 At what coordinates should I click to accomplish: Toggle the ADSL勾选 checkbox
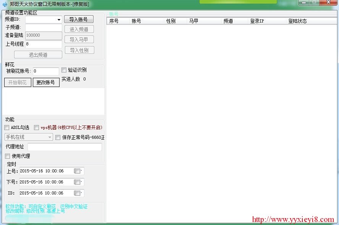(x=6, y=127)
